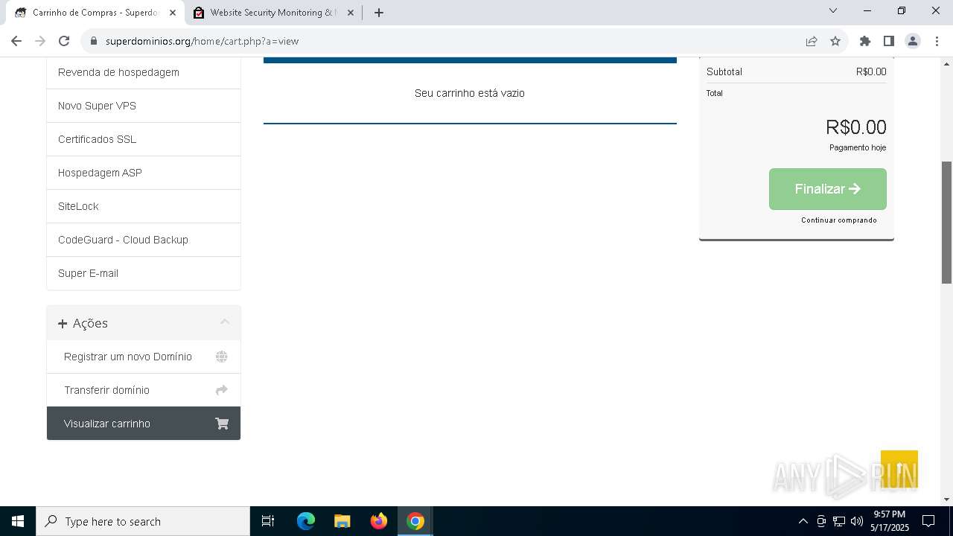Close the Website Security Monitoring tab
Image resolution: width=953 pixels, height=536 pixels.
[x=351, y=13]
